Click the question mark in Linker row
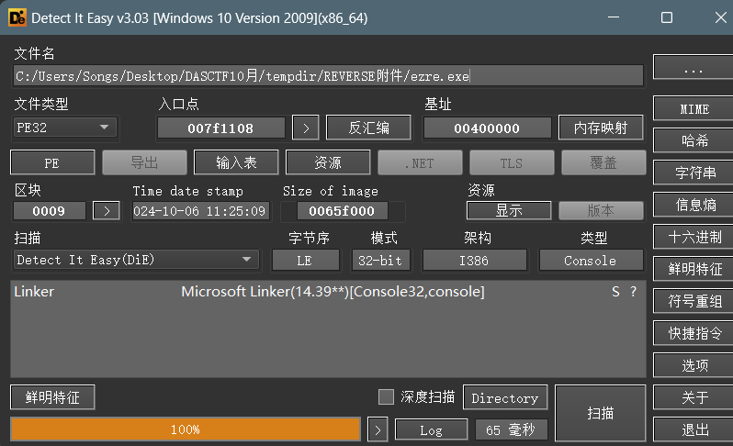 633,292
